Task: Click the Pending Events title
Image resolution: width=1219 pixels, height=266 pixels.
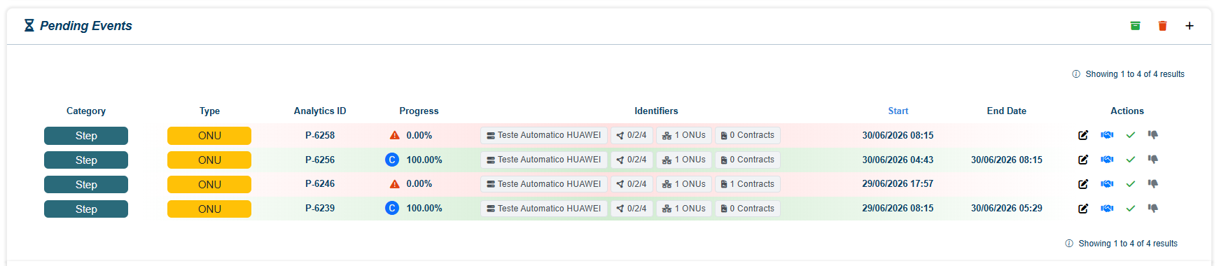Action: [x=86, y=26]
